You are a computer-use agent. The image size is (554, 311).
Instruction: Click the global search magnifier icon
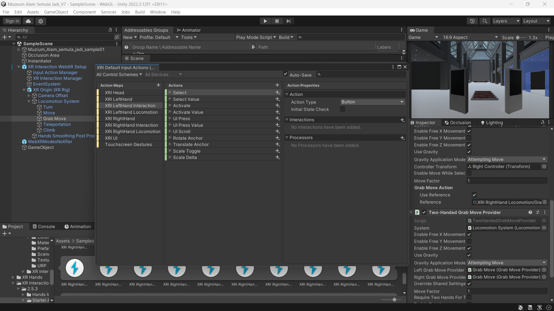[x=485, y=21]
